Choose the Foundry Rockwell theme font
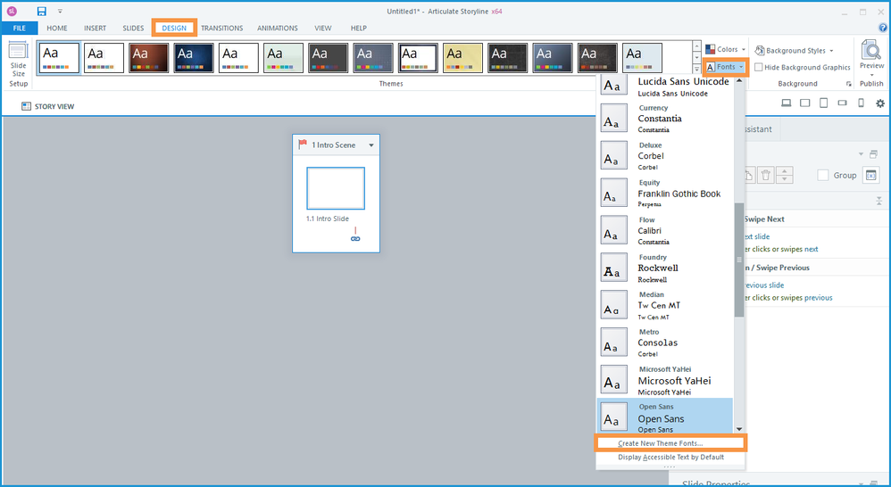The width and height of the screenshot is (891, 487). tap(665, 268)
